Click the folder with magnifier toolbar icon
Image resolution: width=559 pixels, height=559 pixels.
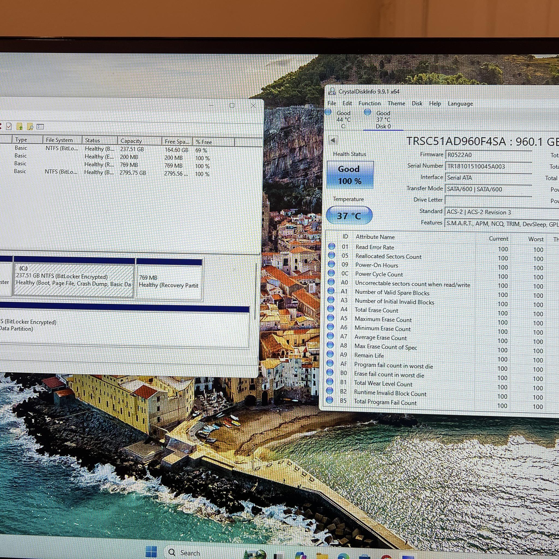tap(30, 126)
